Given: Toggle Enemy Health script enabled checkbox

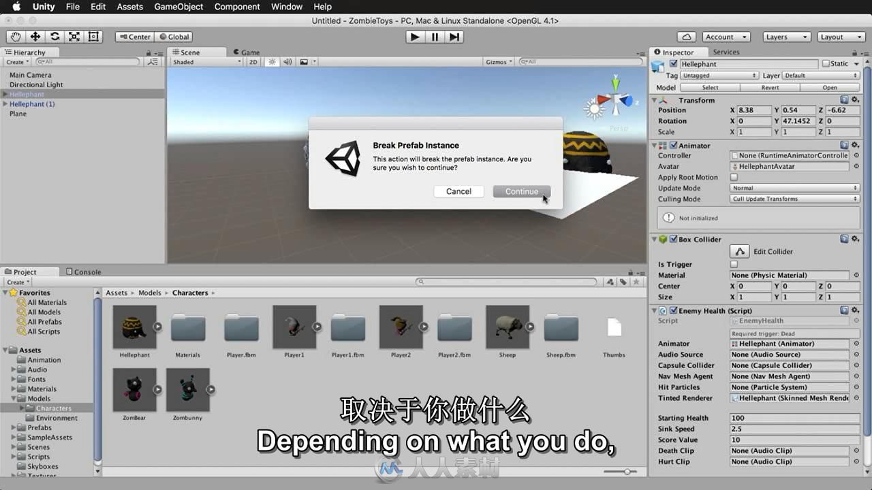Looking at the screenshot, I should (674, 311).
